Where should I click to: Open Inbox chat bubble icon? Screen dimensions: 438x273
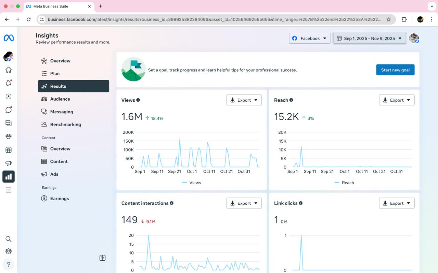coord(9,110)
